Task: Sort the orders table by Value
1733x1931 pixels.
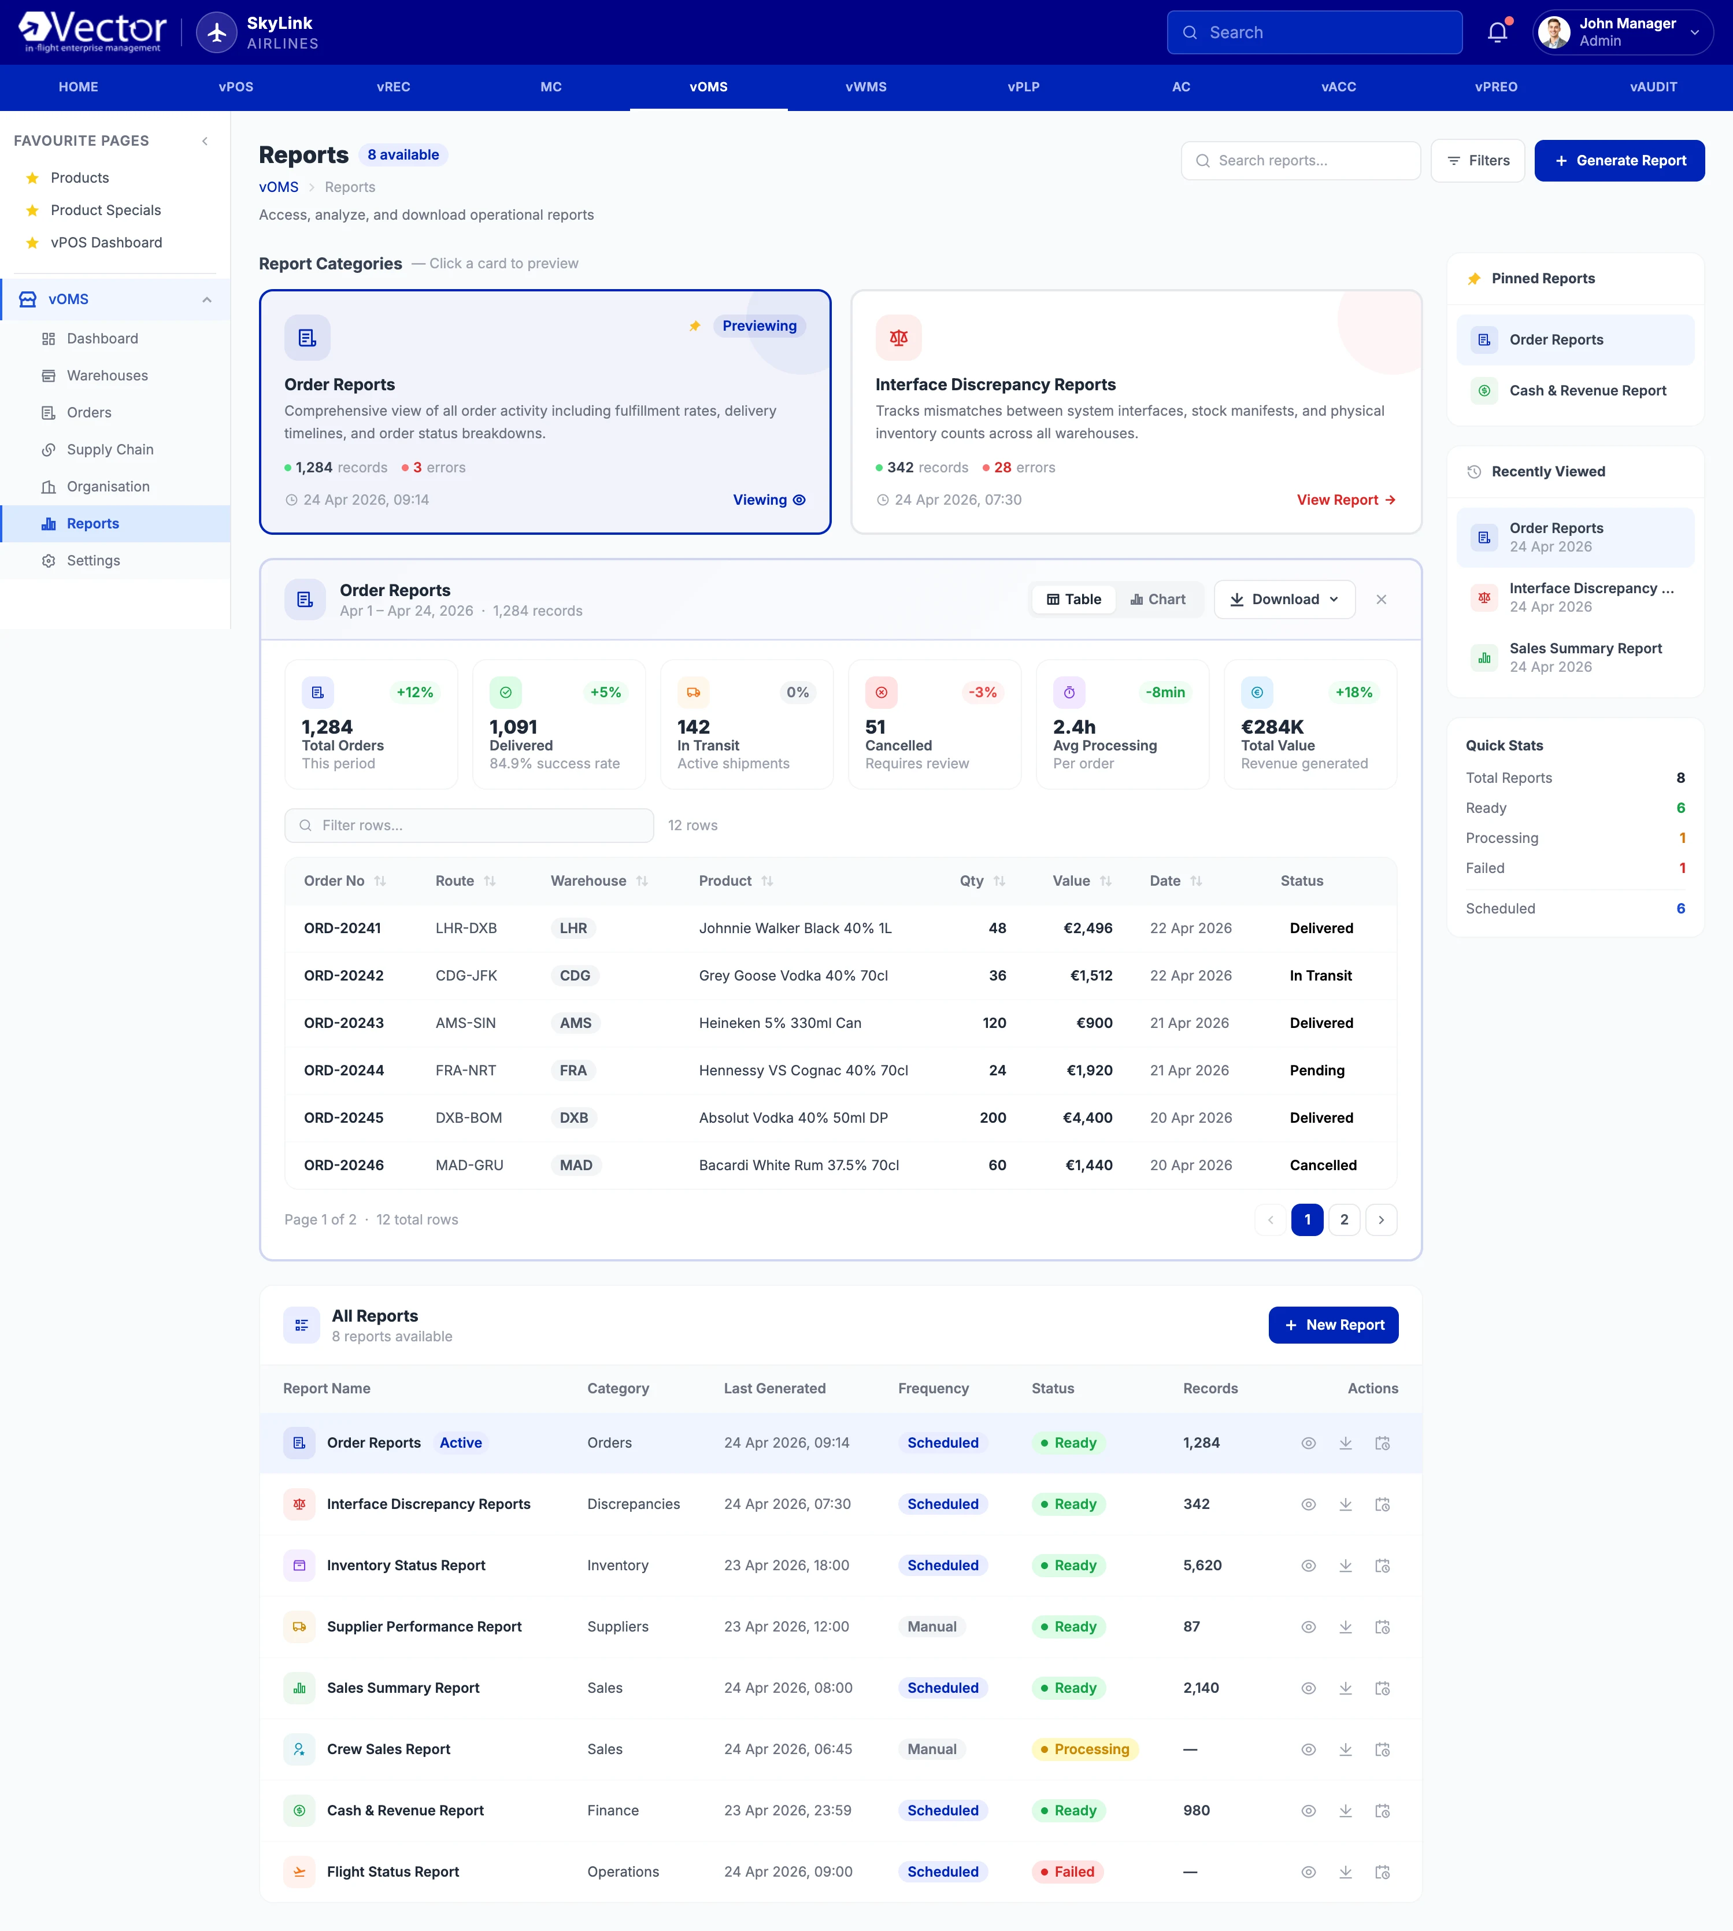Action: (x=1082, y=881)
